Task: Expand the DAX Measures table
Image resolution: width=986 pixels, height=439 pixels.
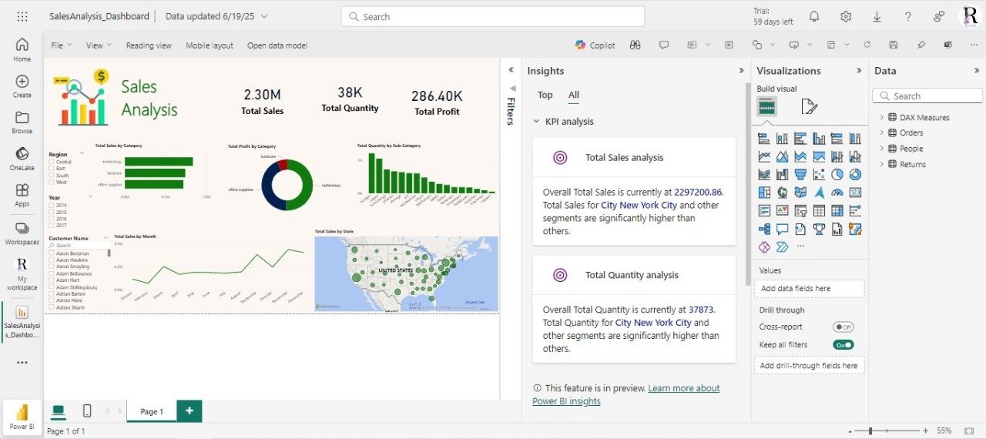Action: [x=881, y=118]
